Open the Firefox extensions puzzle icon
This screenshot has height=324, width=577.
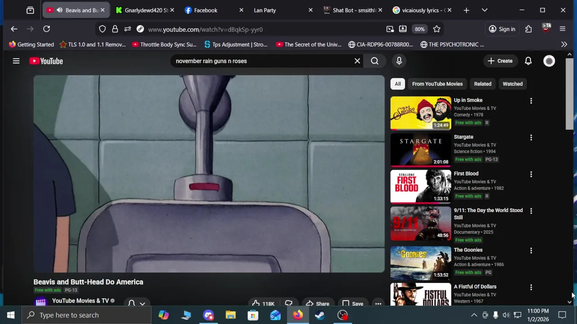[x=528, y=29]
